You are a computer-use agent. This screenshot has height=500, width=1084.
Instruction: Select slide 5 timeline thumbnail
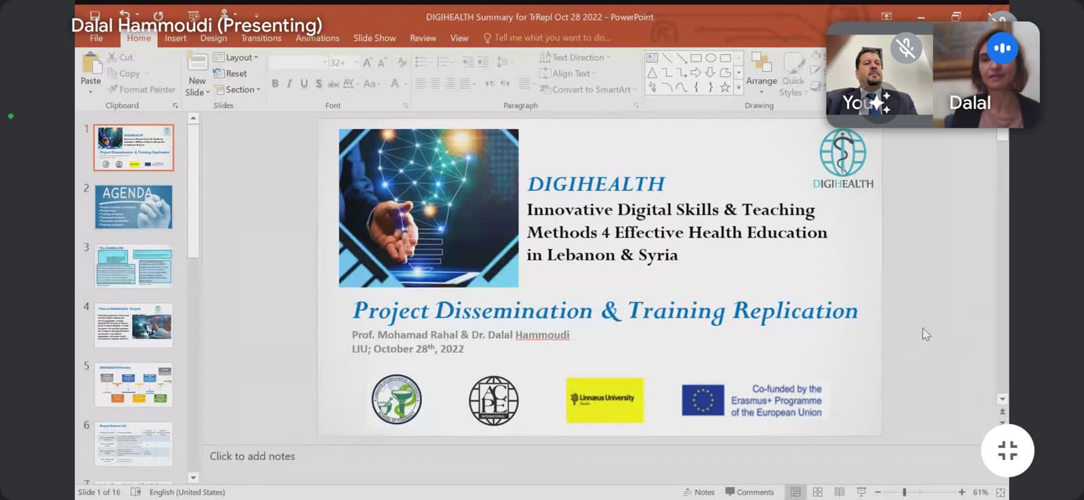[133, 384]
